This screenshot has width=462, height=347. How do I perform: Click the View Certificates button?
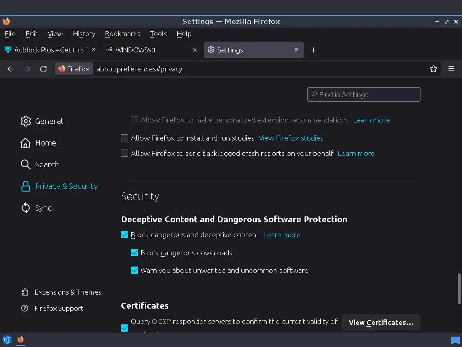[x=381, y=323]
